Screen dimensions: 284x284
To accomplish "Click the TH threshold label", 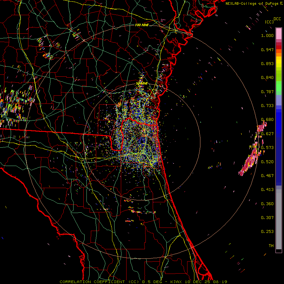I will 271,246.
